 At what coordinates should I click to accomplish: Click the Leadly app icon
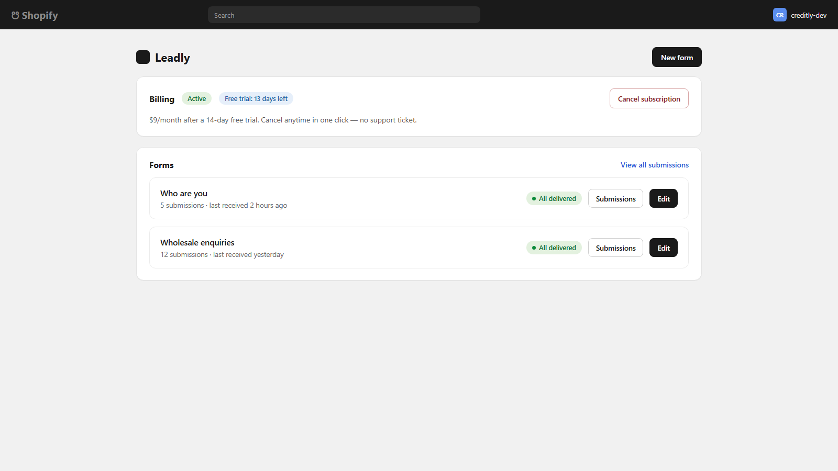click(x=143, y=57)
